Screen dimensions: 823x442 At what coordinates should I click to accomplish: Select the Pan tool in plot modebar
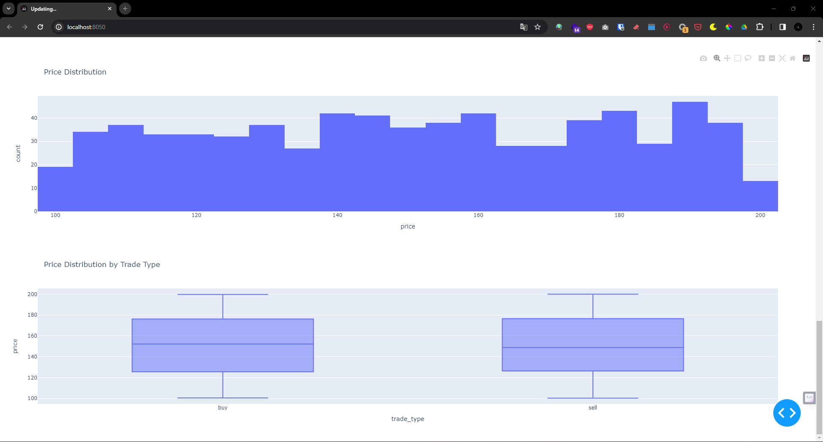[727, 58]
